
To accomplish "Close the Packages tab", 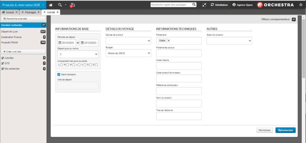I will tap(38, 12).
